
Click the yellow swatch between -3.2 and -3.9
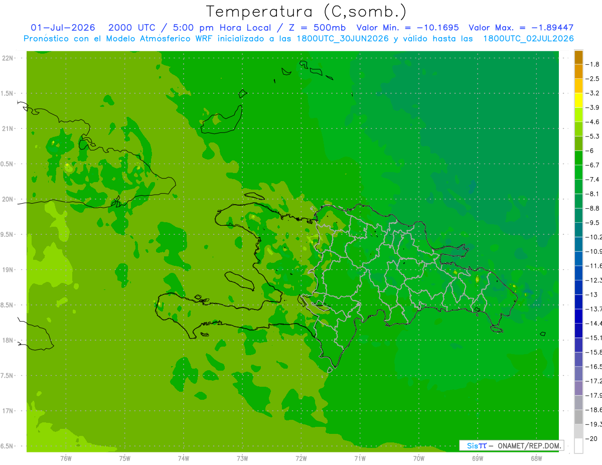tap(578, 100)
